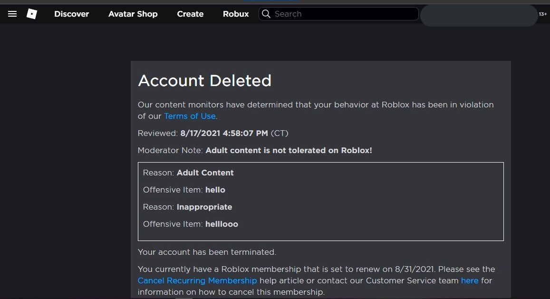Open the Create section
Viewport: 550px width, 299px height.
(190, 14)
